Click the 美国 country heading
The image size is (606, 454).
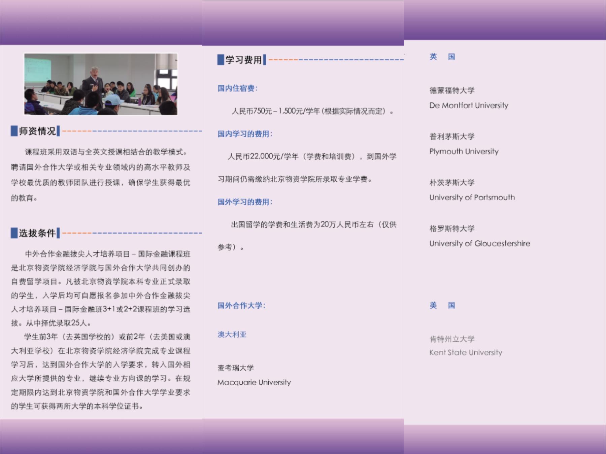pos(442,305)
